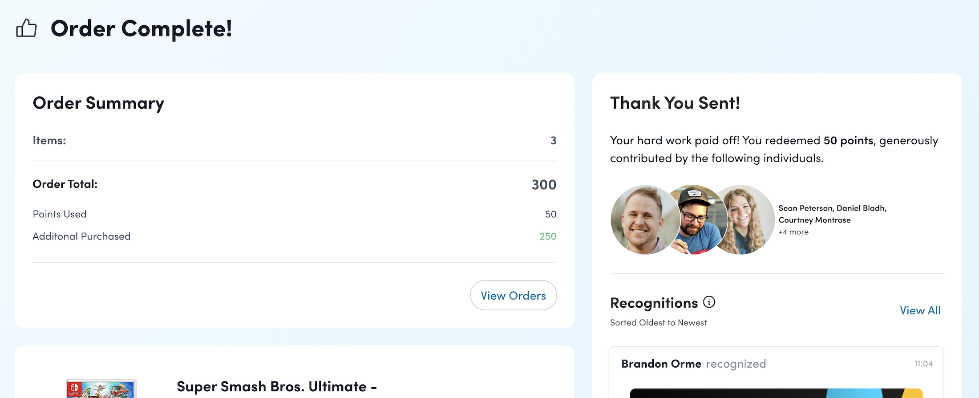Open View All recognitions link
The image size is (979, 398).
920,311
